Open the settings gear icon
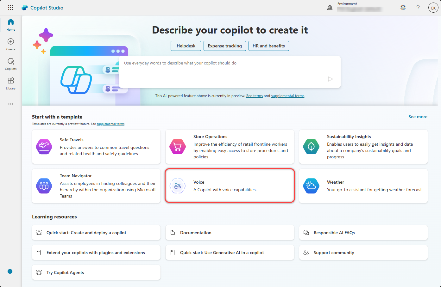The image size is (441, 287). 403,8
